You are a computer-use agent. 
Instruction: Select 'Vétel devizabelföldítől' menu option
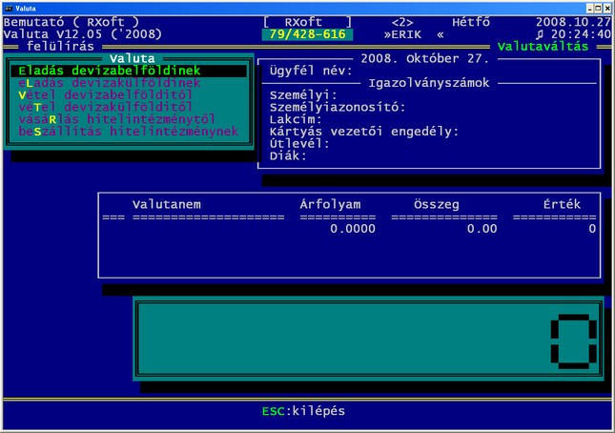(105, 95)
